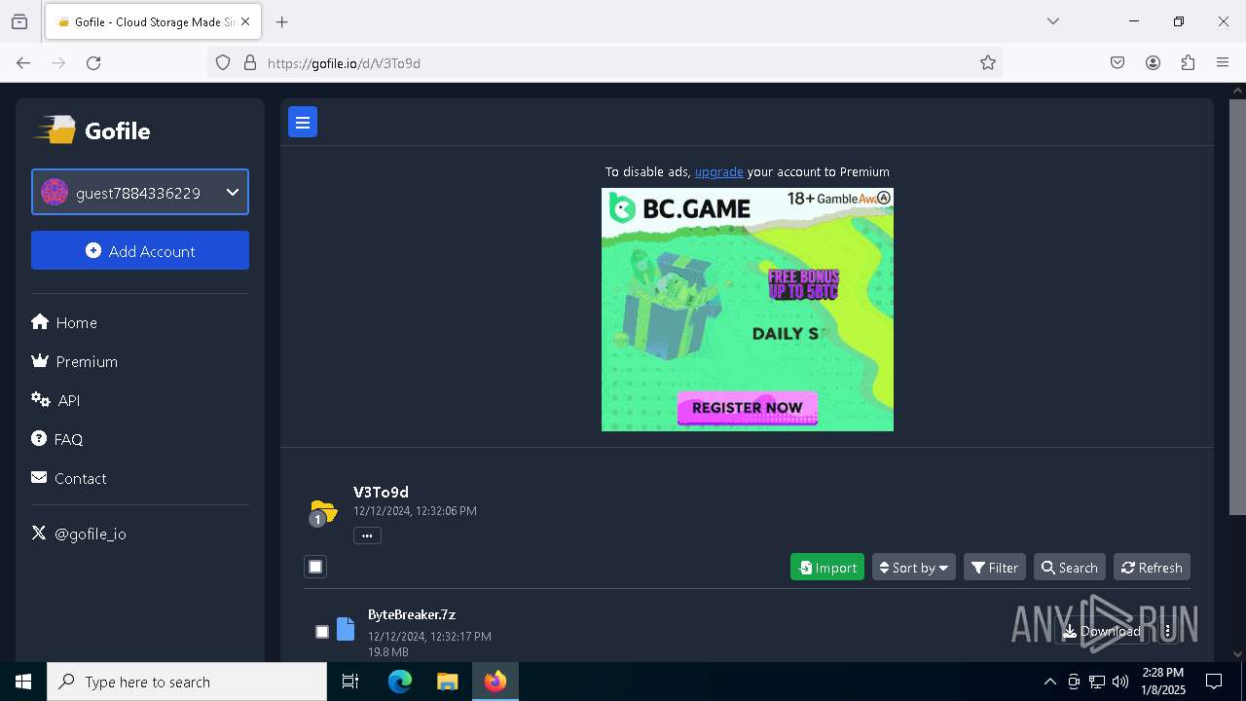Viewport: 1246px width, 701px height.
Task: Go back in browser history
Action: [23, 62]
